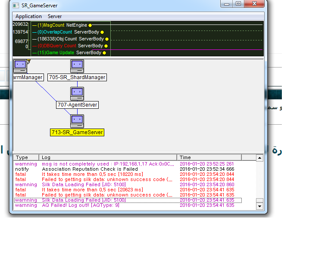Toggle Obj Count ServerBody yellow dot
331x264 pixels.
click(x=107, y=39)
